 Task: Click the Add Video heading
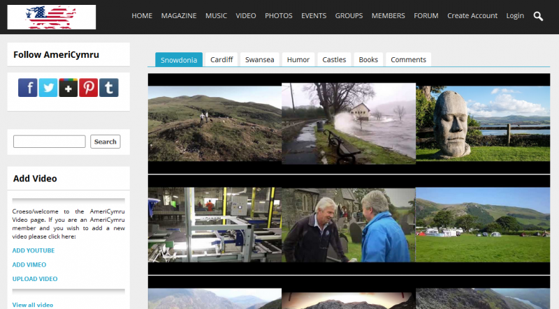click(x=35, y=179)
